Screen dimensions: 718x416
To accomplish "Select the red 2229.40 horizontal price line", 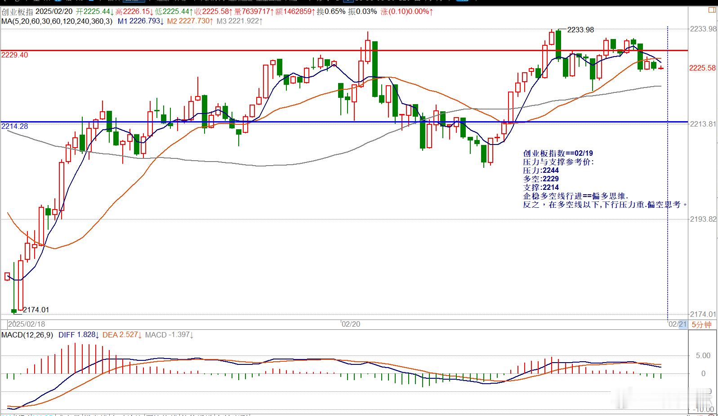I will tap(344, 50).
